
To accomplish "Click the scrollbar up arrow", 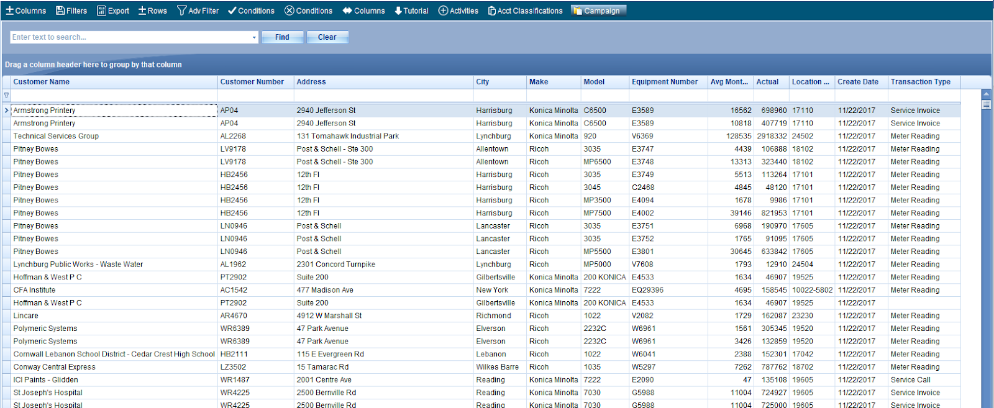I will pyautogui.click(x=986, y=94).
